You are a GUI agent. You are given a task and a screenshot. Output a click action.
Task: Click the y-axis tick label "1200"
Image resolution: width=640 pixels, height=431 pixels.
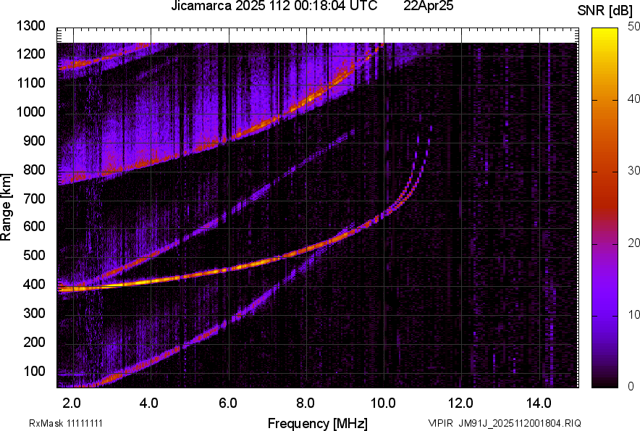[30, 54]
